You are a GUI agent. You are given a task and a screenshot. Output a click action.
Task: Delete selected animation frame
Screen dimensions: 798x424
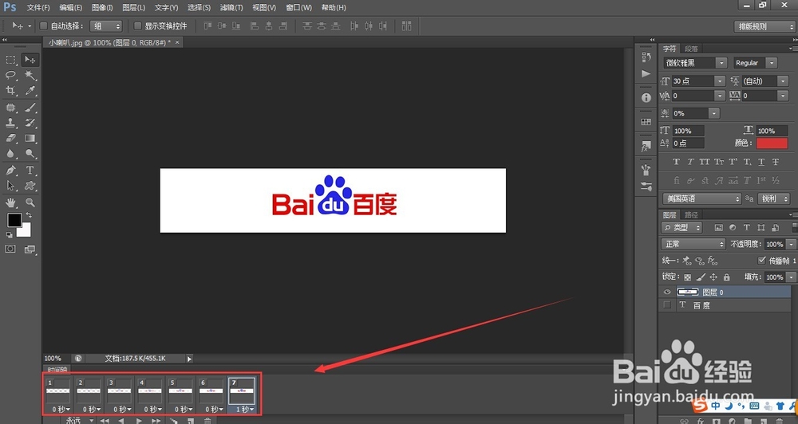(x=207, y=421)
